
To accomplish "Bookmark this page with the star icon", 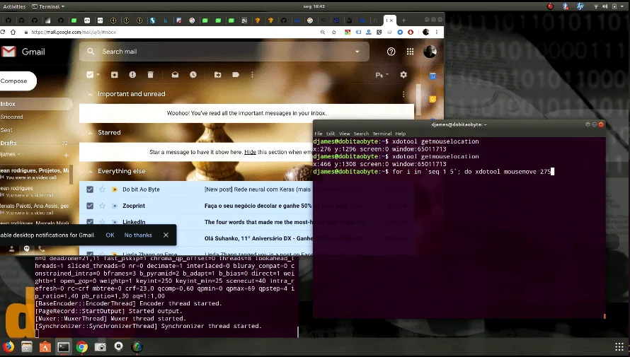I will click(x=334, y=32).
